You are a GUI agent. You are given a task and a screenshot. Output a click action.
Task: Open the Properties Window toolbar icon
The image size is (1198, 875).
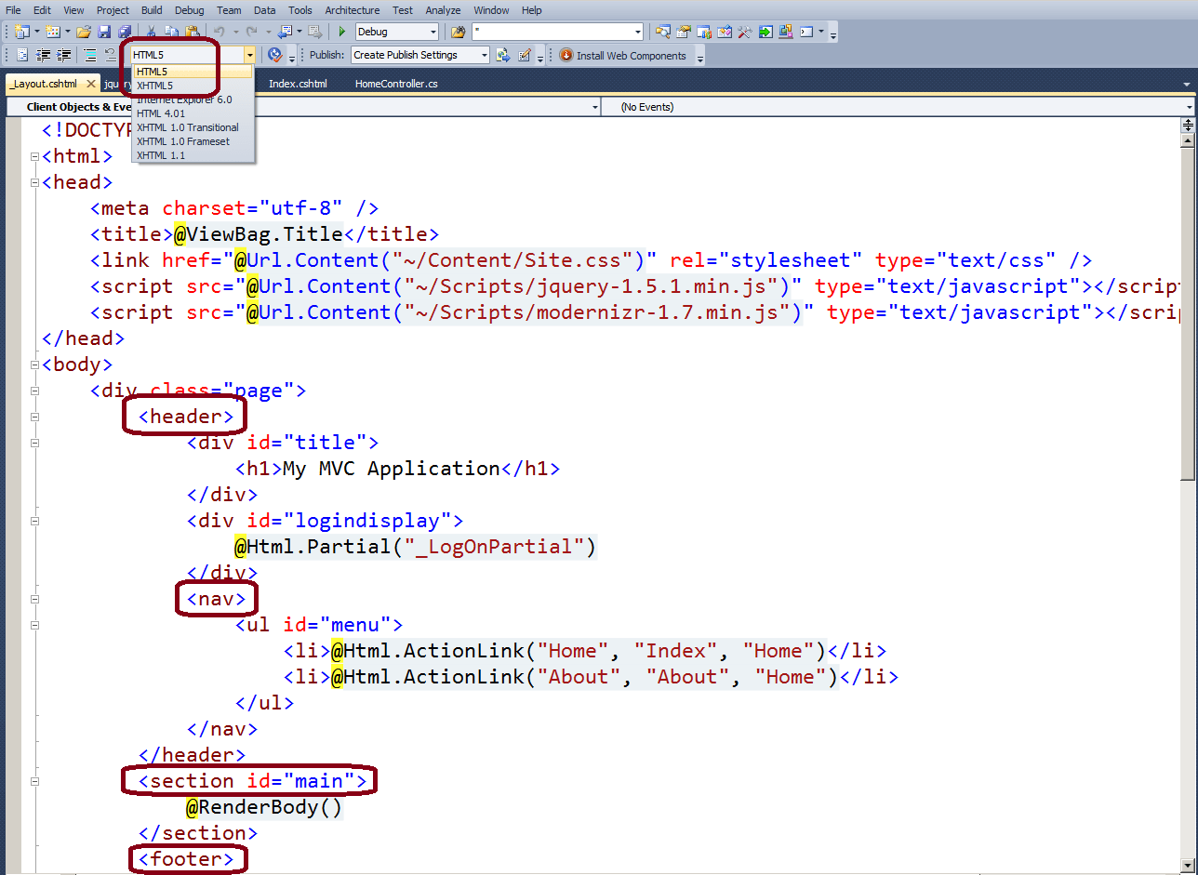point(683,32)
